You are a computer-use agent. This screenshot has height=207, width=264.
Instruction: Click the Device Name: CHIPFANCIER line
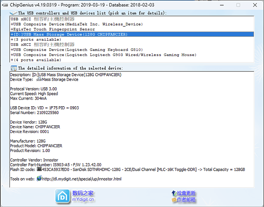pyautogui.click(x=35, y=127)
